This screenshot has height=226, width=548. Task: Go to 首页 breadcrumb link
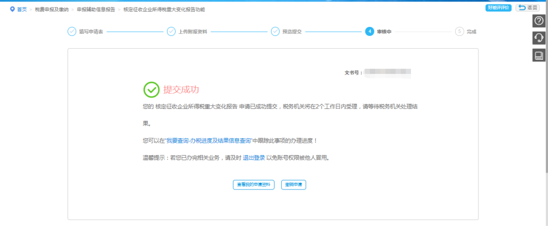pyautogui.click(x=22, y=10)
